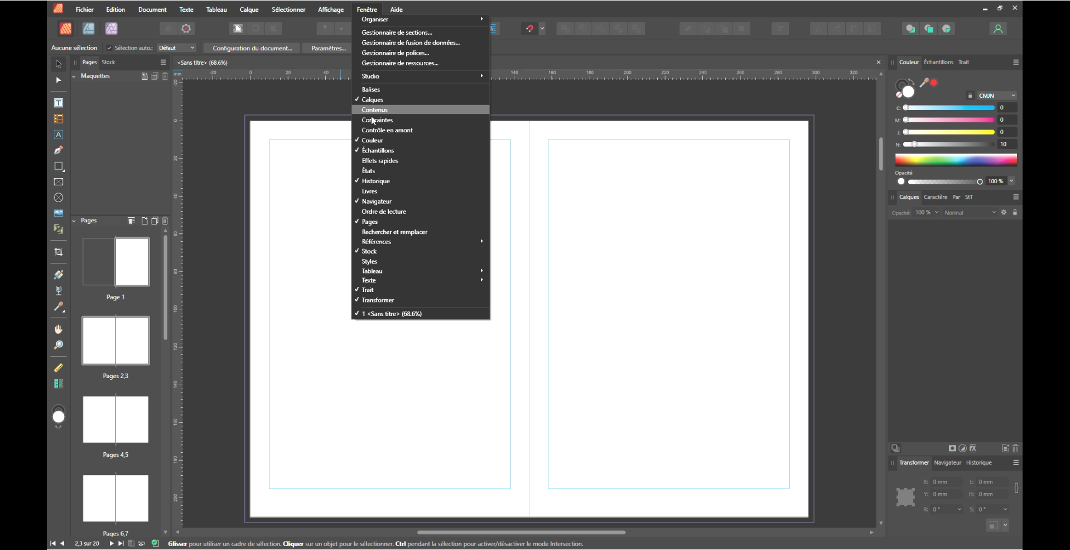Open the Normal blend mode dropdown
Screen dimensions: 1070x550
click(970, 213)
